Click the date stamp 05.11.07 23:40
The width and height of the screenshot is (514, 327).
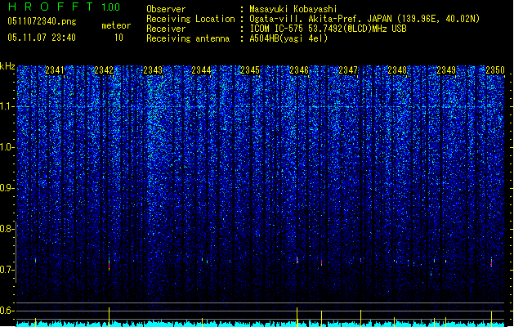tap(42, 38)
